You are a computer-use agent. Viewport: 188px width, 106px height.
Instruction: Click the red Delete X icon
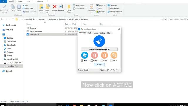tap(55, 6)
